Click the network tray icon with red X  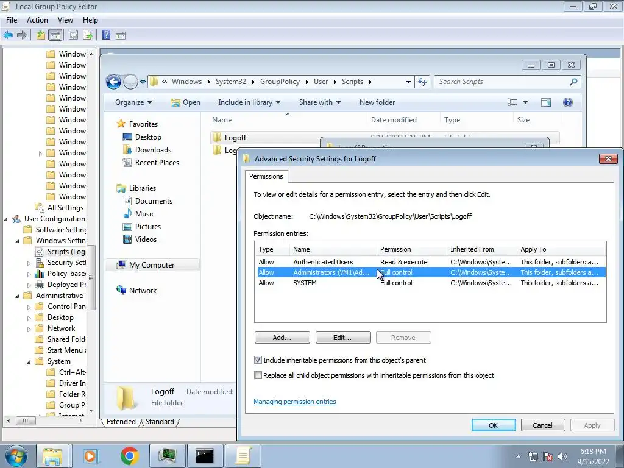548,456
